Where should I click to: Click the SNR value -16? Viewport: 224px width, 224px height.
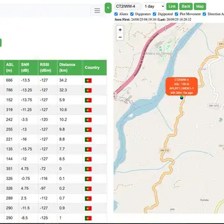24,139
